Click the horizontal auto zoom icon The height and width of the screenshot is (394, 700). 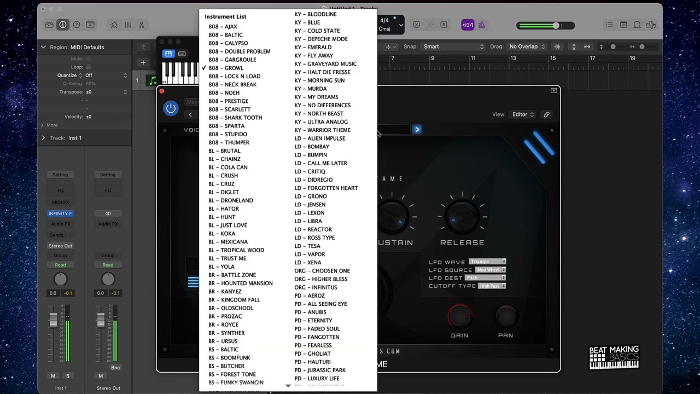pos(587,47)
